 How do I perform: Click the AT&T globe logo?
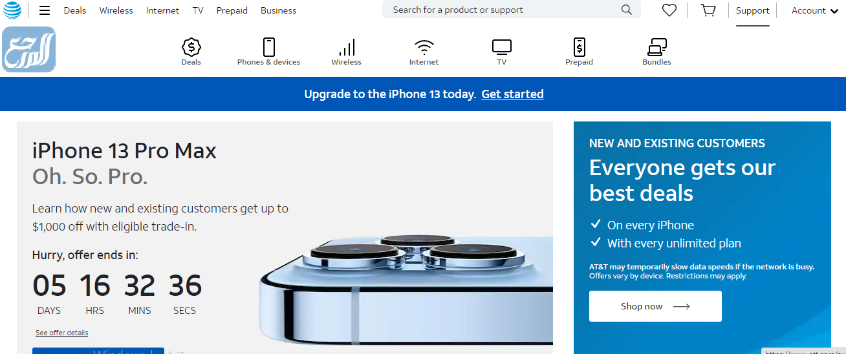click(12, 10)
